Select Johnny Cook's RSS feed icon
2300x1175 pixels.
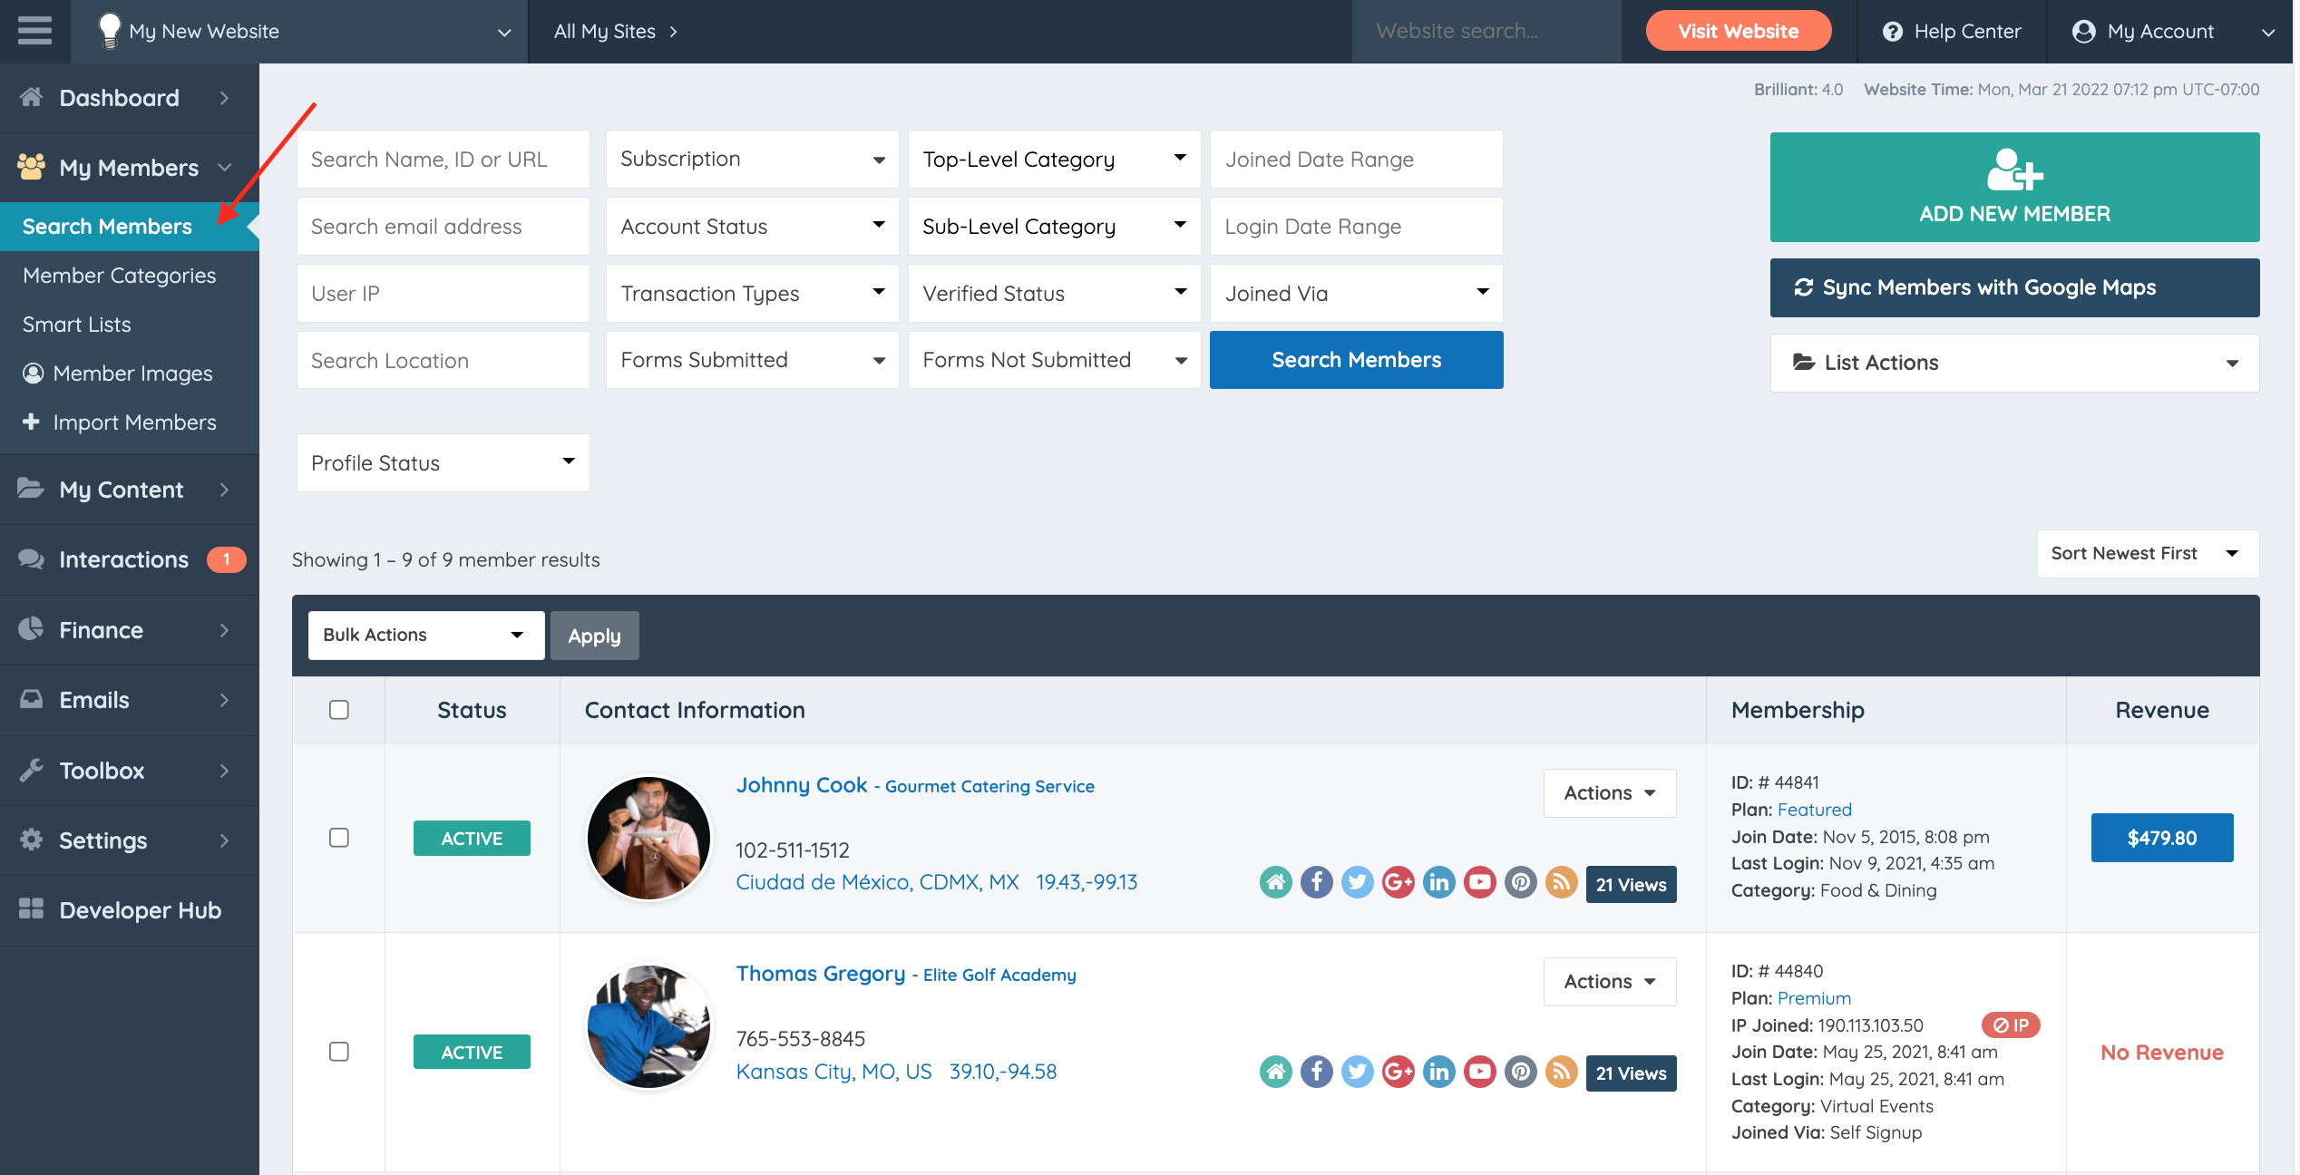[x=1562, y=882]
